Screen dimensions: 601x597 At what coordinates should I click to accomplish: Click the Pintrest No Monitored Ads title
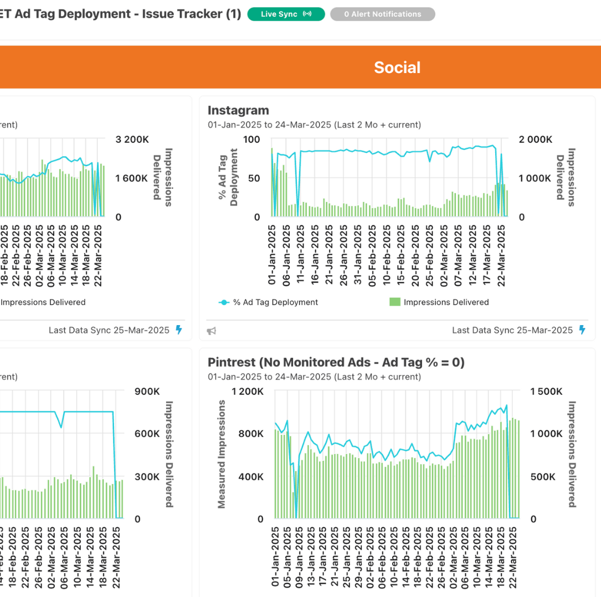pyautogui.click(x=336, y=362)
